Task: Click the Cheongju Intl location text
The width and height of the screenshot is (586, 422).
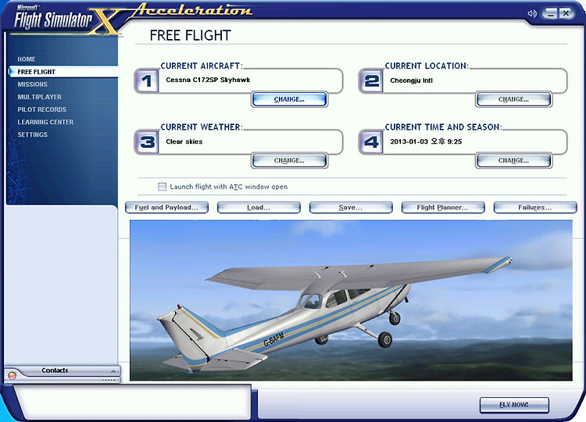Action: [411, 80]
